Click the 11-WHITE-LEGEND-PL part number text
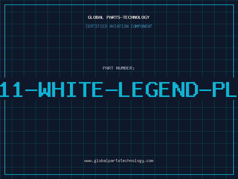Screen dimensions: 238x179 (x=118, y=89)
